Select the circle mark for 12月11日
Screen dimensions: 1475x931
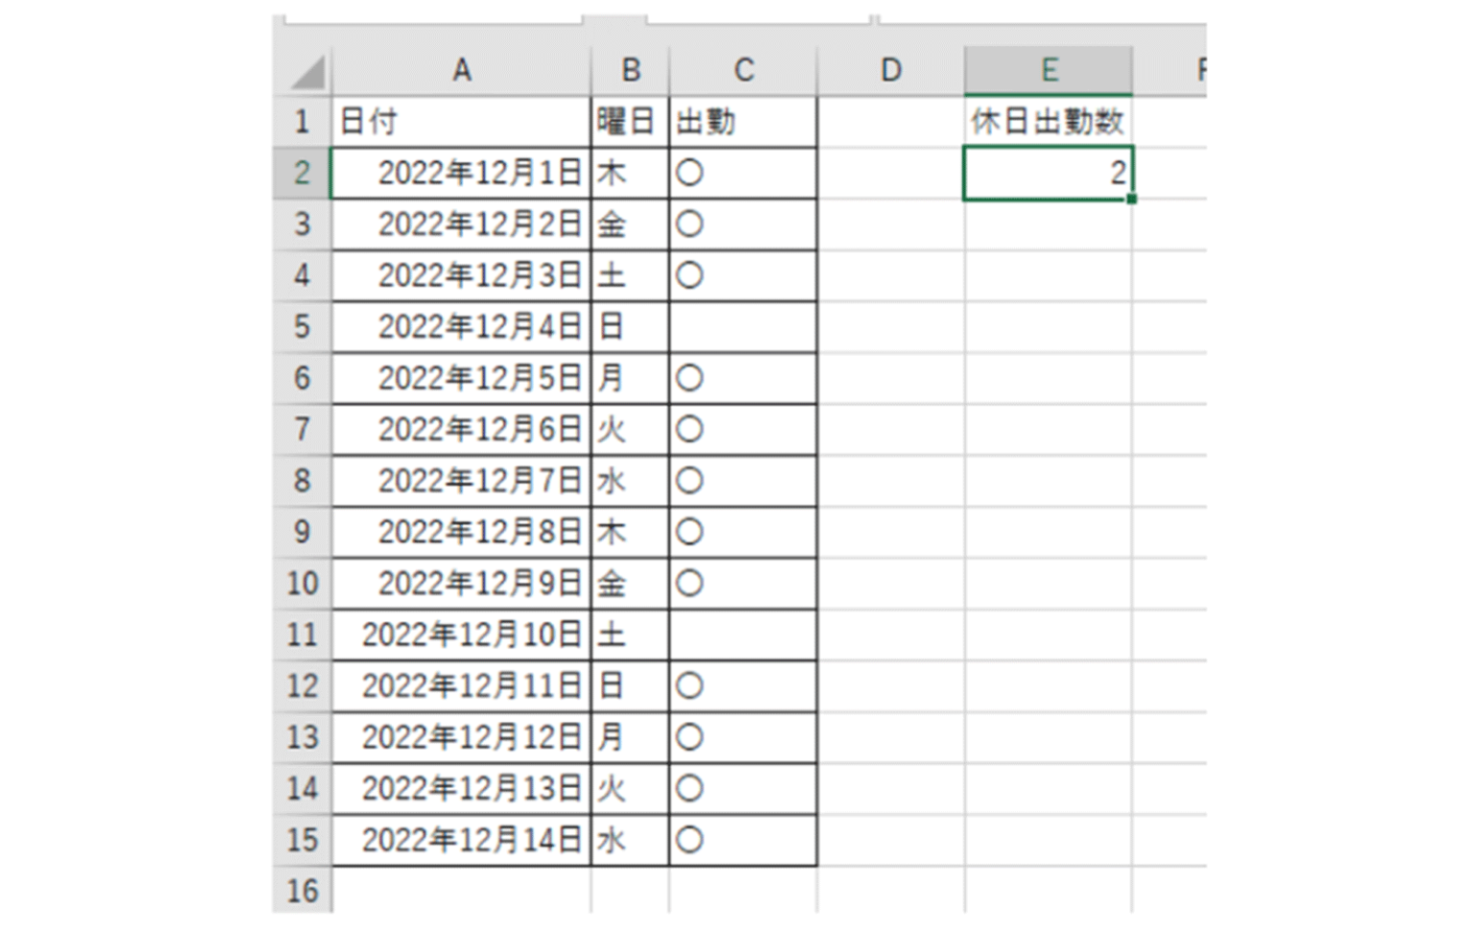(x=689, y=686)
